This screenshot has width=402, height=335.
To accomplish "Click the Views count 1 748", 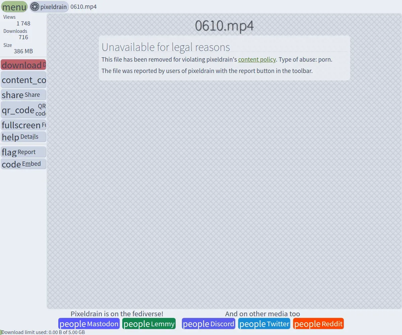I will (x=23, y=23).
